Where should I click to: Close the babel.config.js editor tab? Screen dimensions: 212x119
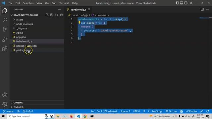click(89, 10)
